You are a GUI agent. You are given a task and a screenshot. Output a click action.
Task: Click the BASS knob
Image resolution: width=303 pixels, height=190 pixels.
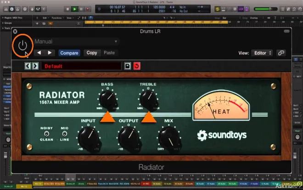(x=107, y=98)
